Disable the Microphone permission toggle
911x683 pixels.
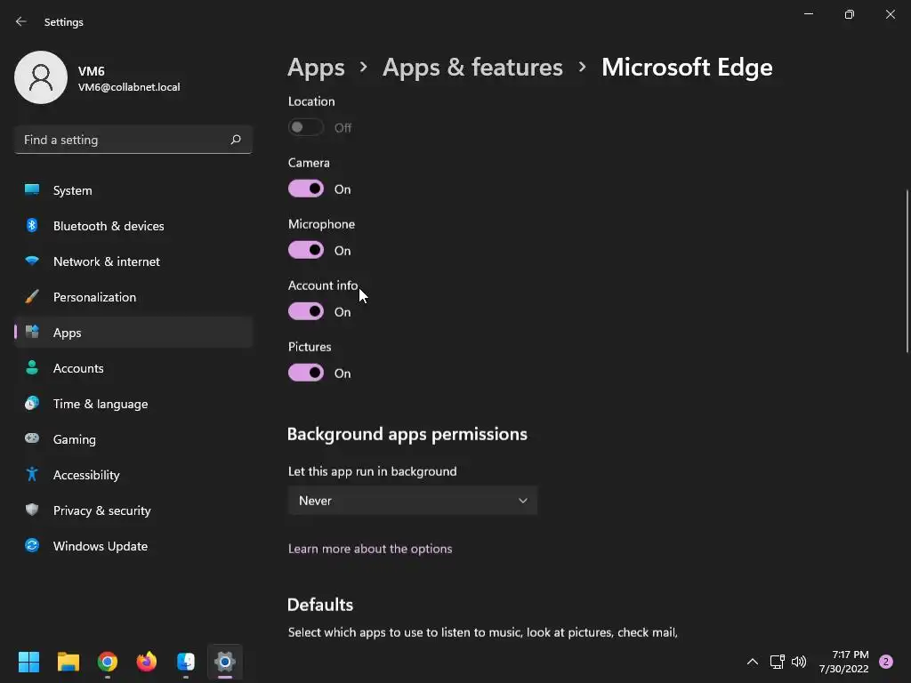306,250
